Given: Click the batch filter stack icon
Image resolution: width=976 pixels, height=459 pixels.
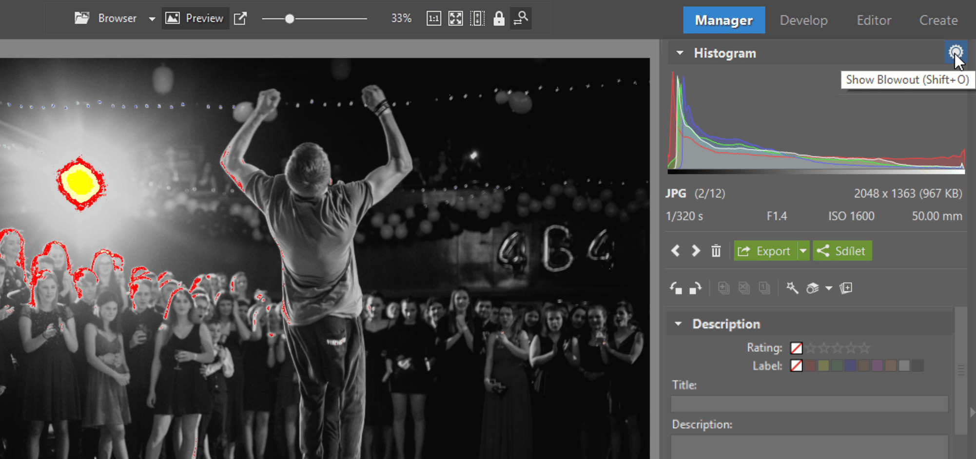Looking at the screenshot, I should tap(812, 288).
